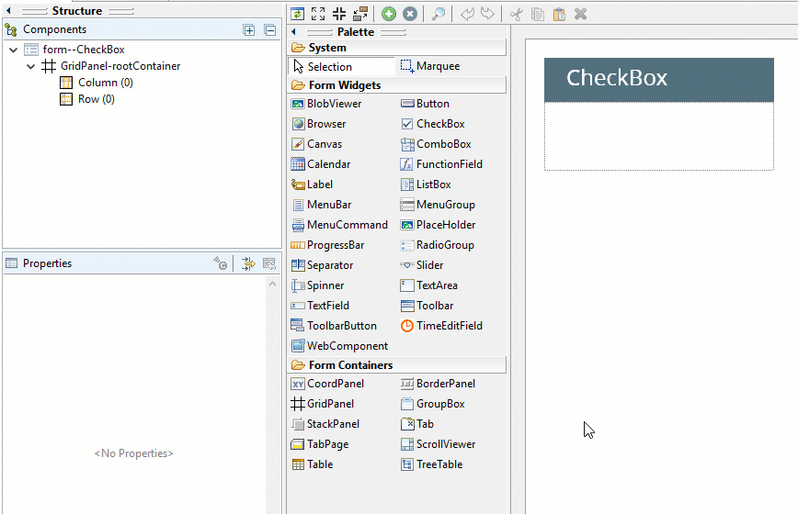Pick the Separator widget
Image resolution: width=798 pixels, height=514 pixels.
point(322,265)
